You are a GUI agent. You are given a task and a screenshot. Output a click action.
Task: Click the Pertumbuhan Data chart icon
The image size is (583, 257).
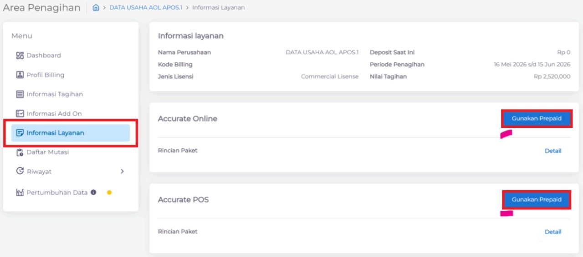pyautogui.click(x=20, y=193)
